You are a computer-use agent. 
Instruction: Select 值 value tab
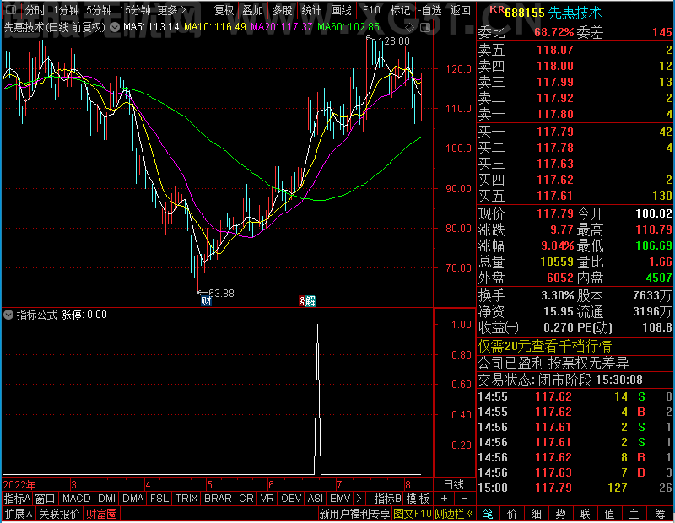tap(609, 514)
